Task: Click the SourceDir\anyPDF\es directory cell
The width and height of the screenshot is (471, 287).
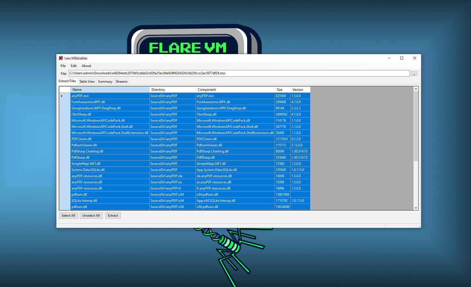Action: tap(172, 182)
